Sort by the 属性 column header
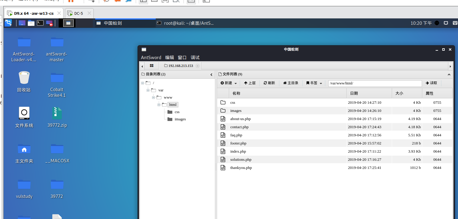458x219 pixels. 437,94
